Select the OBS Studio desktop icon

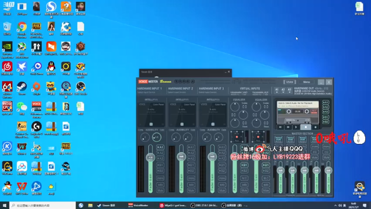[x=81, y=88]
